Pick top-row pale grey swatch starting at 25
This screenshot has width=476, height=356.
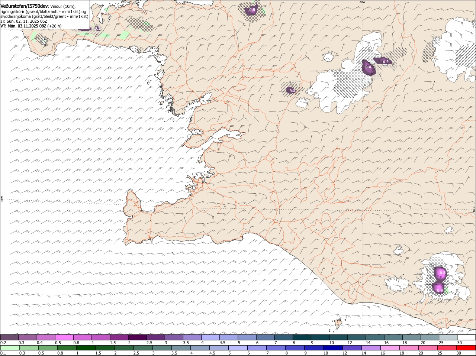pyautogui.click(x=448, y=337)
